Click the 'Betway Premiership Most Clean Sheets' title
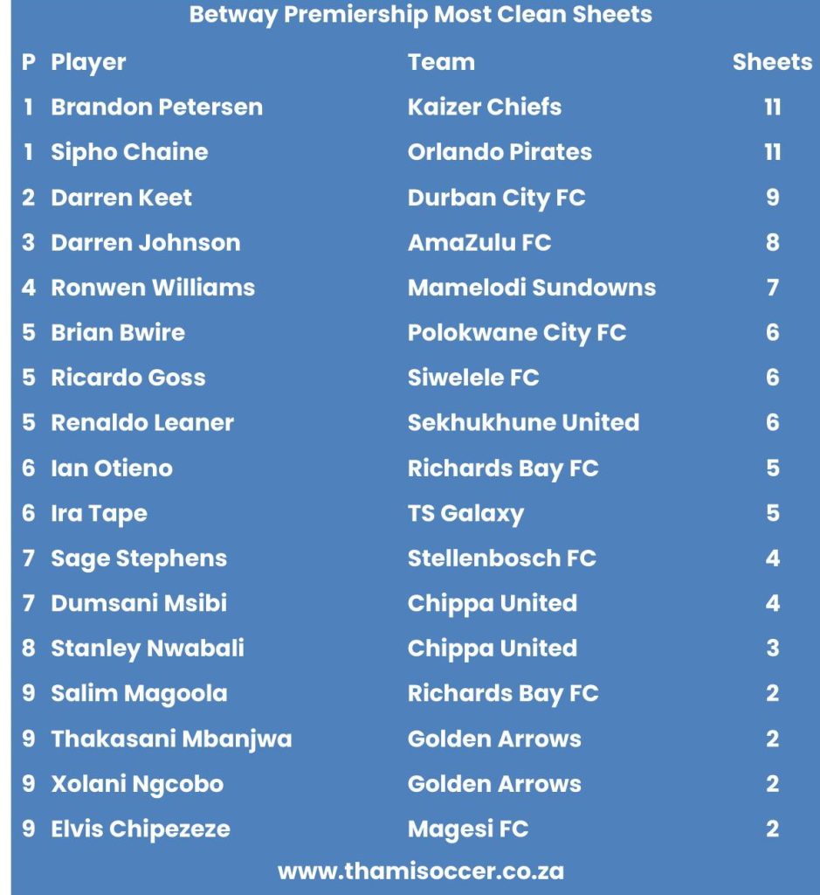 (x=420, y=15)
